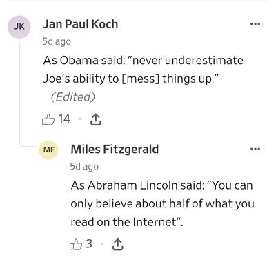Select the Obama quote comment text
The height and width of the screenshot is (266, 276).
click(x=143, y=70)
